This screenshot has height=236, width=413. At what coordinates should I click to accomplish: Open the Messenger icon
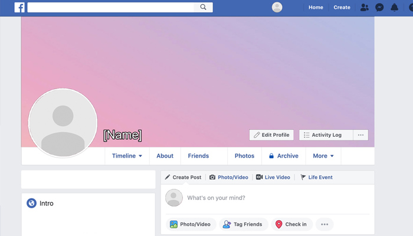[380, 8]
